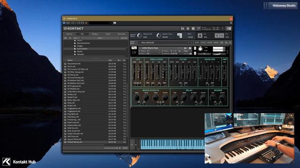The width and height of the screenshot is (300, 168).
Task: Open the Kontakt options gear
Action: (188, 28)
